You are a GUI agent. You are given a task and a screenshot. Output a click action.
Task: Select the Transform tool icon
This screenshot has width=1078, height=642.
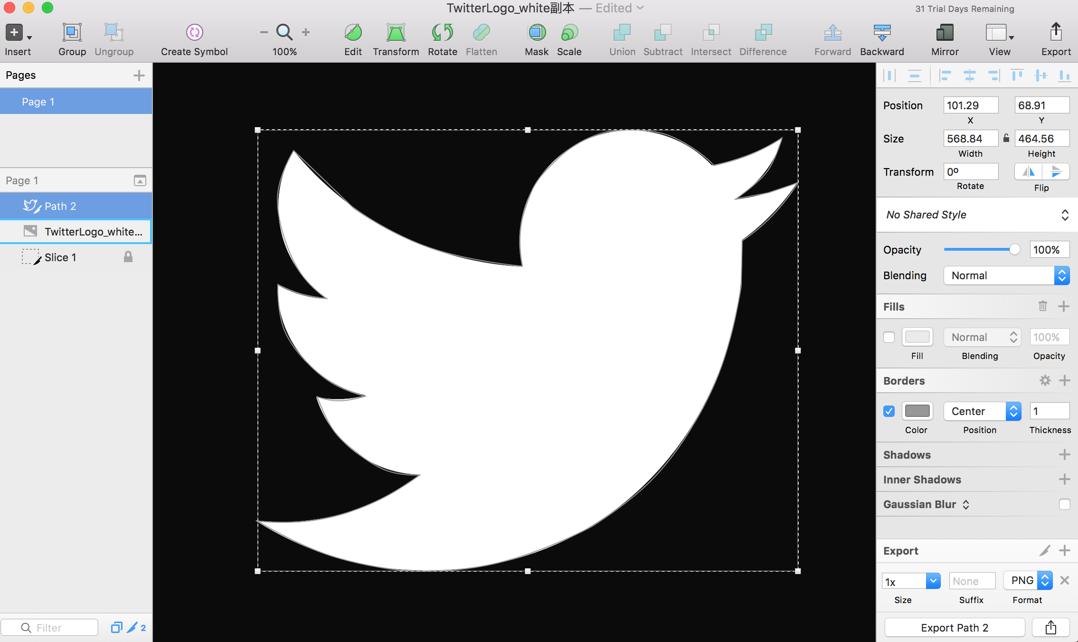pos(396,33)
